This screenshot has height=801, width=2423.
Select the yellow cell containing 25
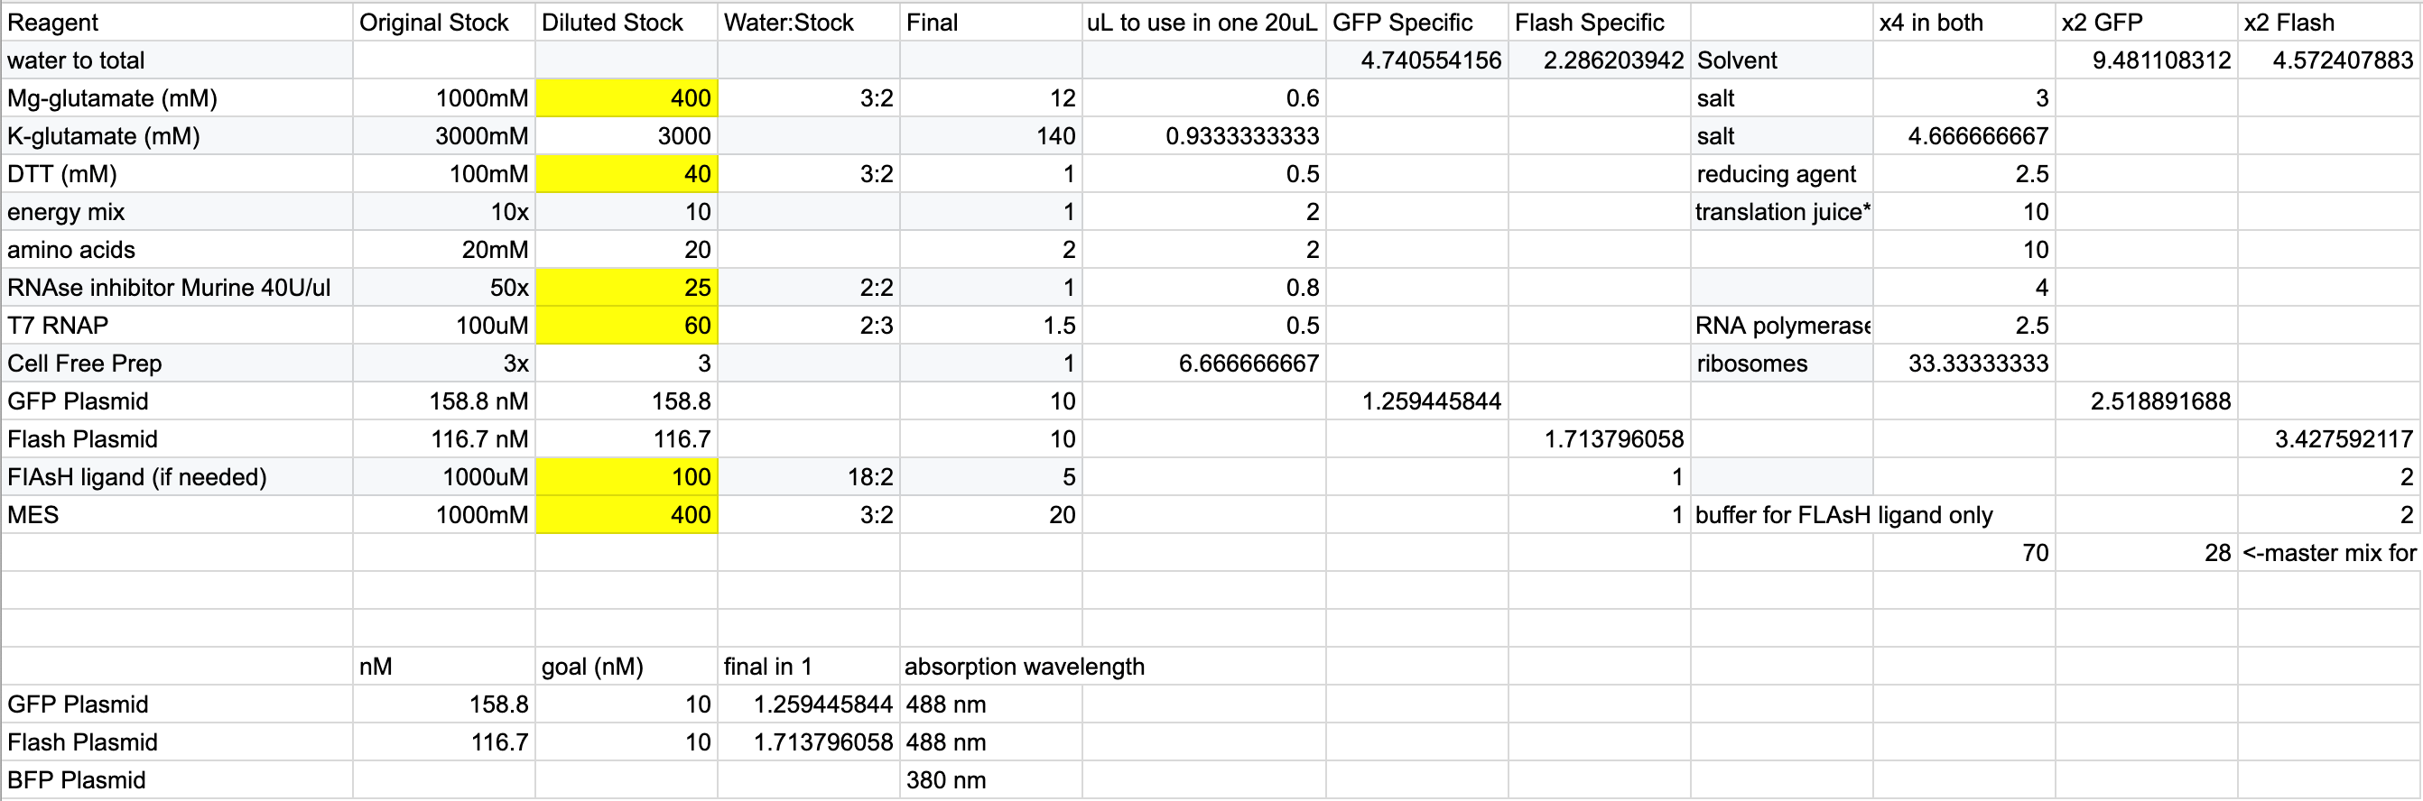pyautogui.click(x=627, y=287)
